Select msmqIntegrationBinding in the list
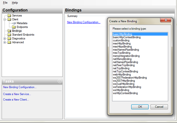The width and height of the screenshot is (177, 123). [140, 56]
